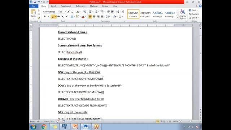Image resolution: width=231 pixels, height=130 pixels.
Task: Open the ruler tab selector corner box
Action: pos(31,25)
